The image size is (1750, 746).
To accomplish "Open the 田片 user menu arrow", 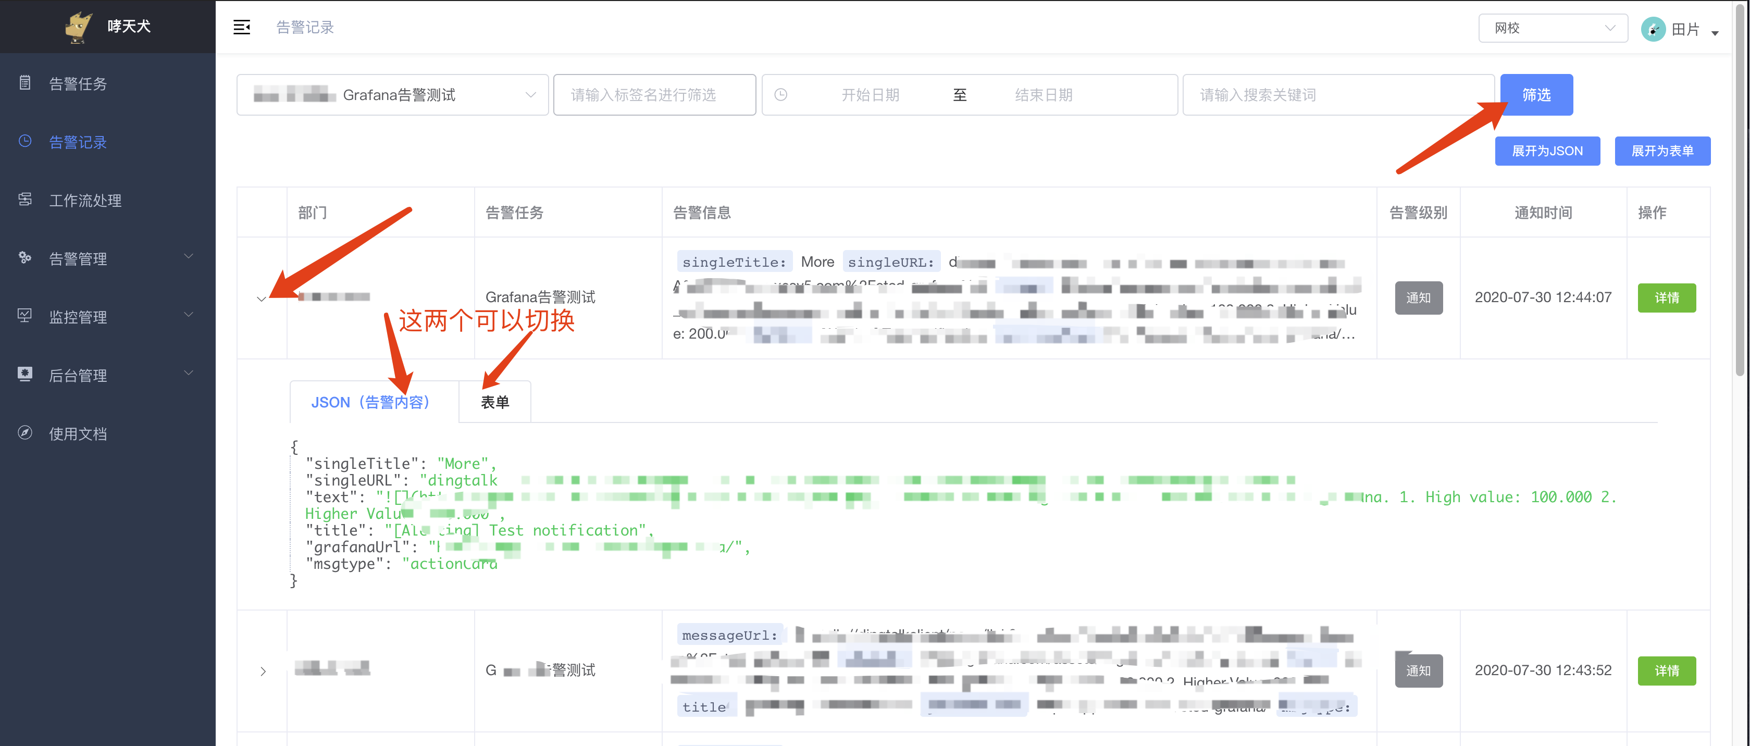I will pos(1715,33).
